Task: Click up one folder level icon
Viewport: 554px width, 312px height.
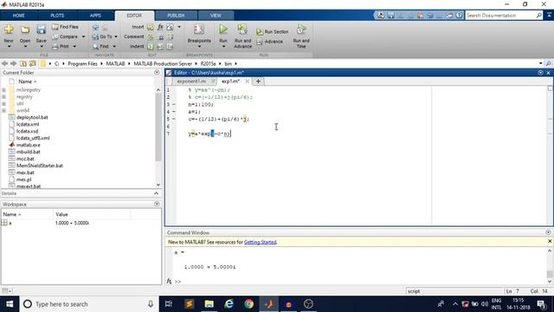Action: point(23,63)
